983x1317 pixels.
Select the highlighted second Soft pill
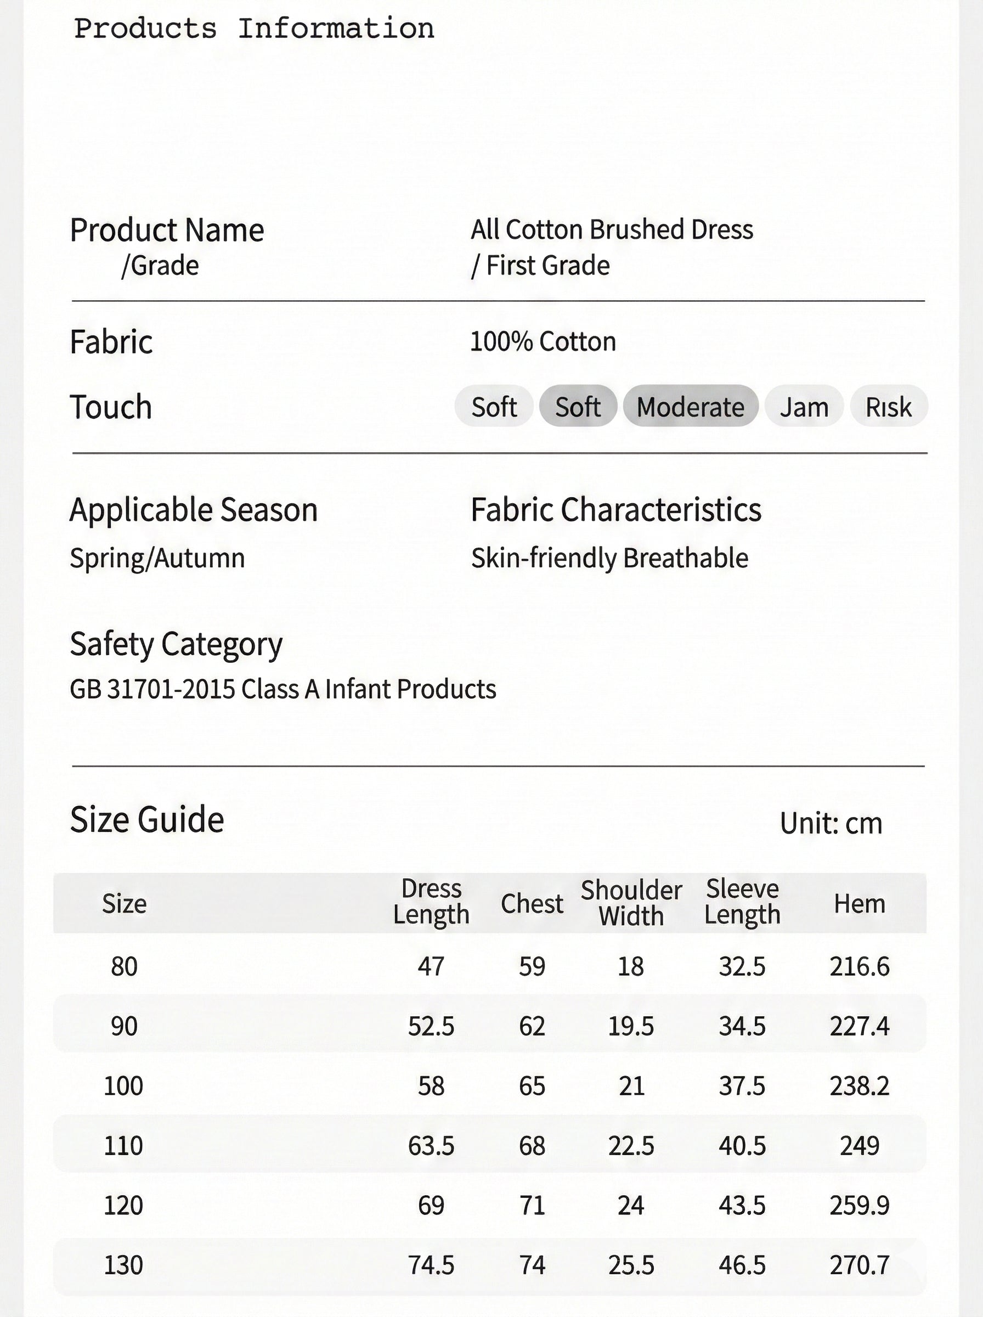point(578,406)
